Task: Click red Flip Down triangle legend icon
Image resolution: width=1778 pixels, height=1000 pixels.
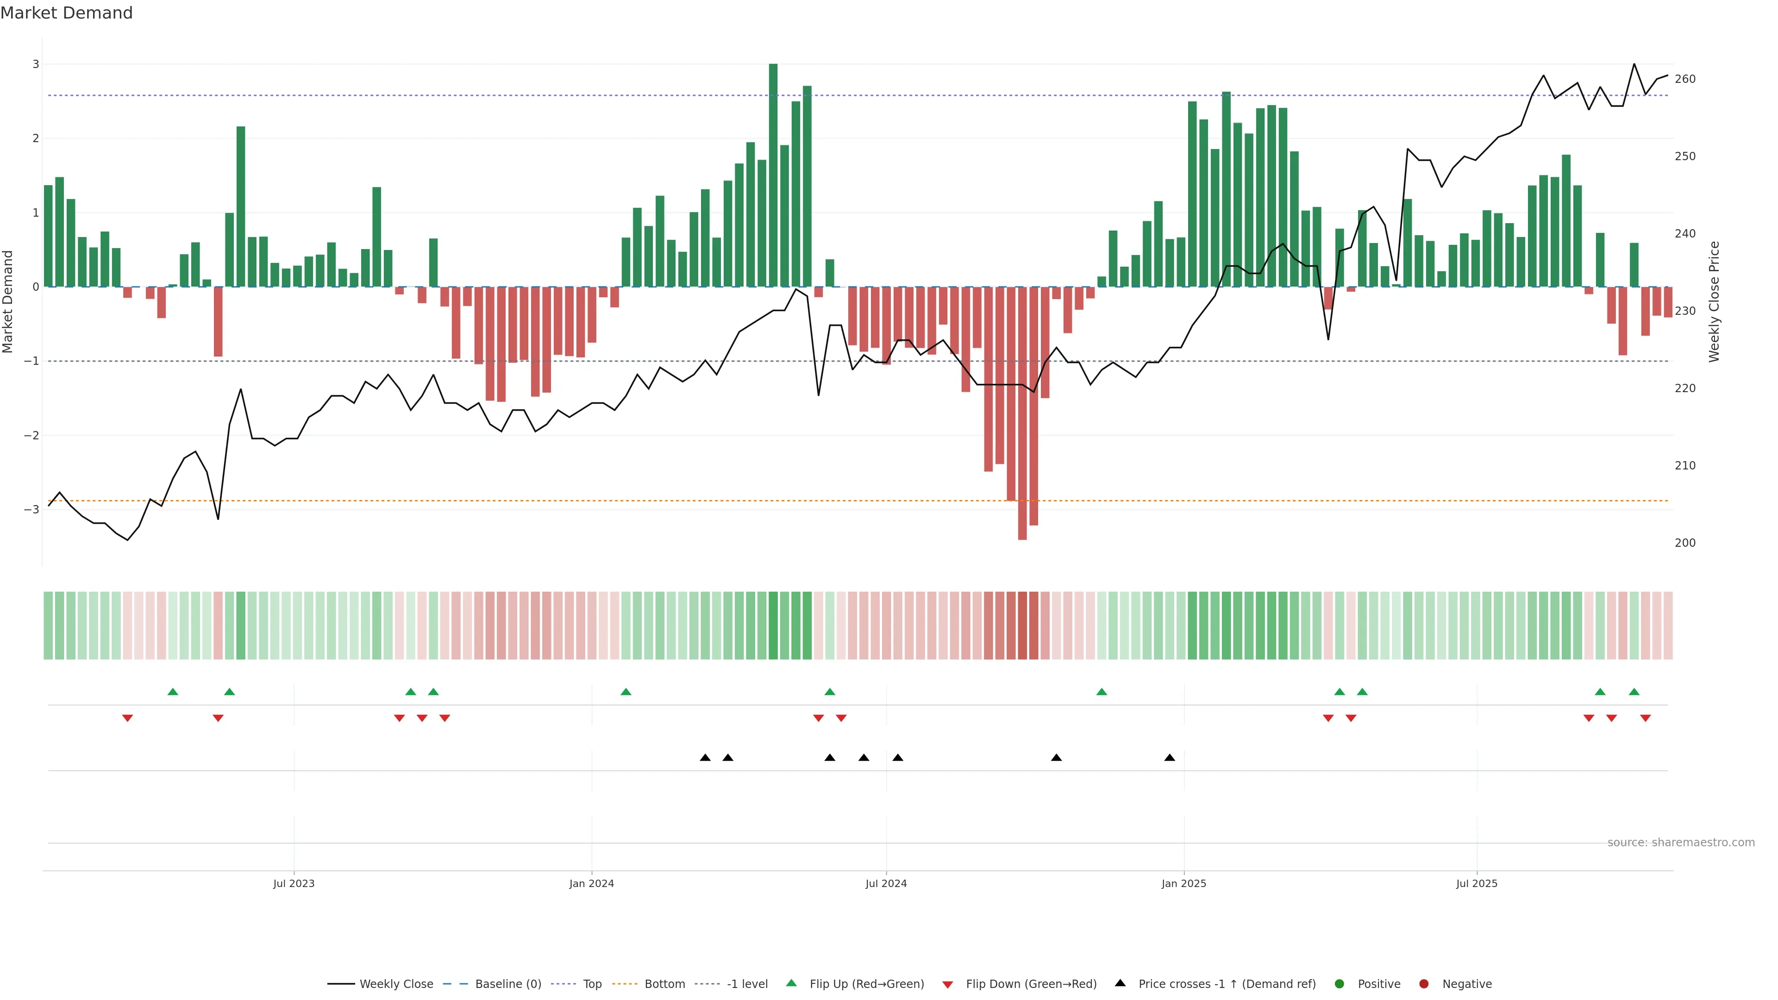Action: pyautogui.click(x=948, y=985)
